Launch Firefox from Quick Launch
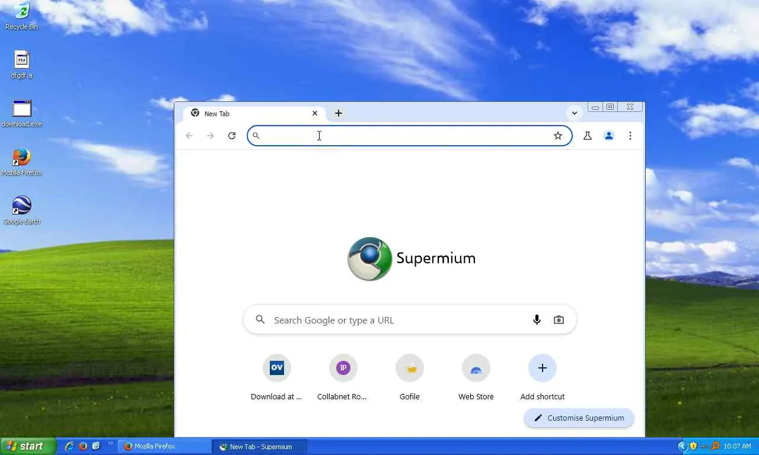 pos(83,446)
